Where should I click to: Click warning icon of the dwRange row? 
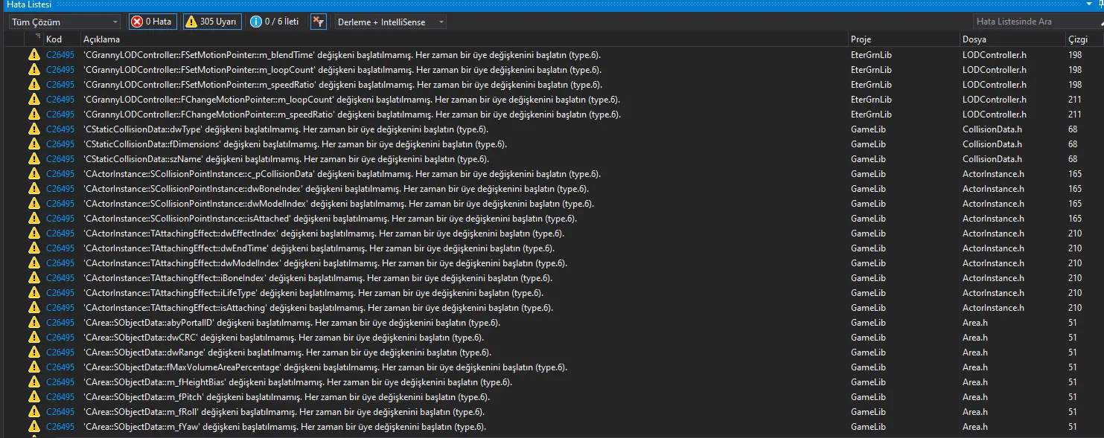pyautogui.click(x=33, y=352)
